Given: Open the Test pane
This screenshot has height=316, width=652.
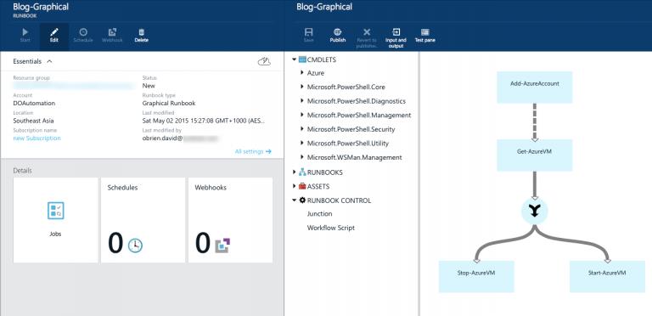Looking at the screenshot, I should pyautogui.click(x=425, y=36).
